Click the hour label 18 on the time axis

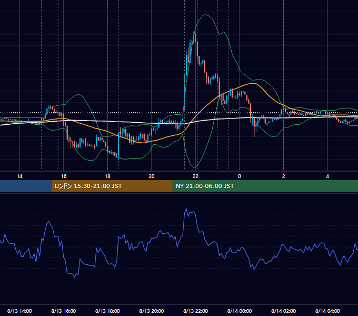click(x=107, y=176)
